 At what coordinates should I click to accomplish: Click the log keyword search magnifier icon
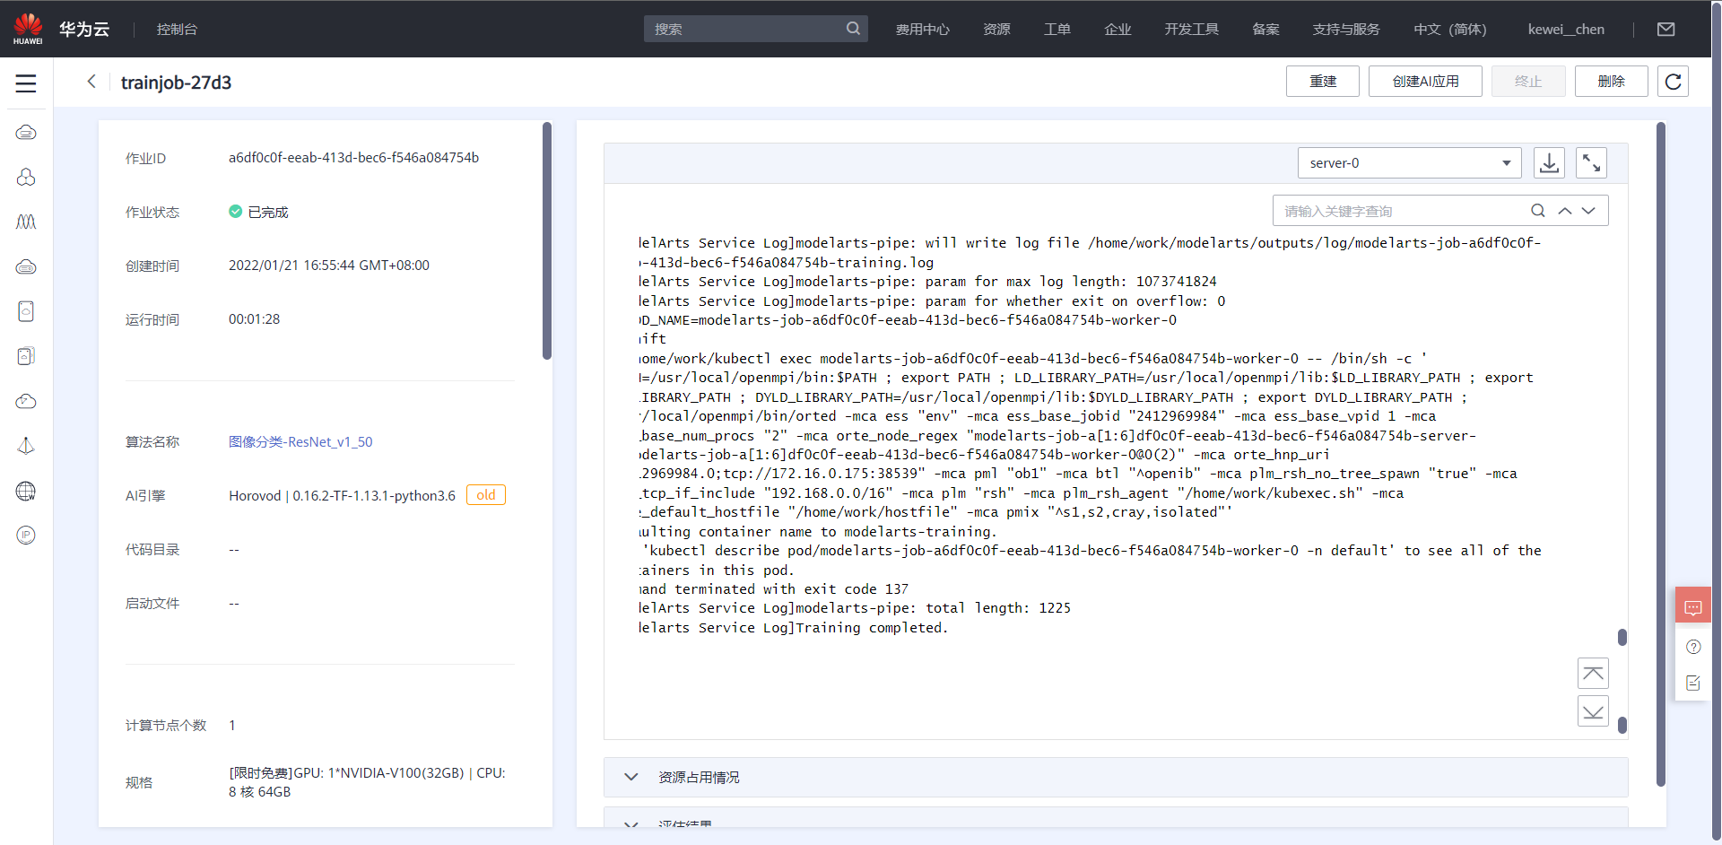(x=1537, y=211)
